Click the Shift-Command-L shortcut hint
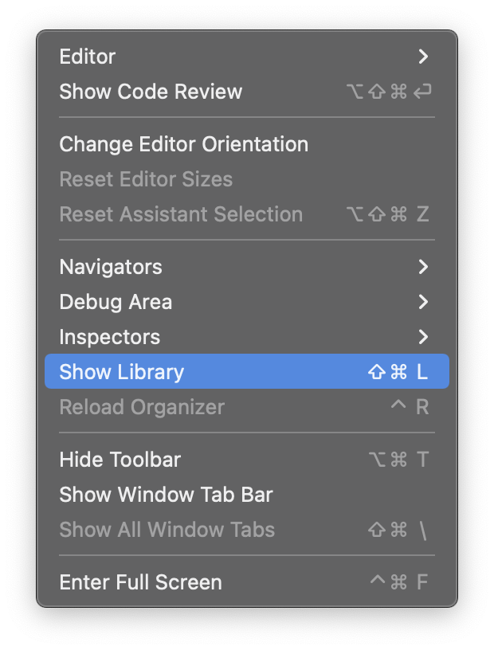The image size is (494, 650). pyautogui.click(x=398, y=372)
